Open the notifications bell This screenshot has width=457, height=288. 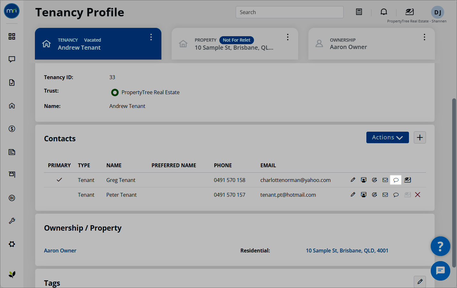coord(384,12)
